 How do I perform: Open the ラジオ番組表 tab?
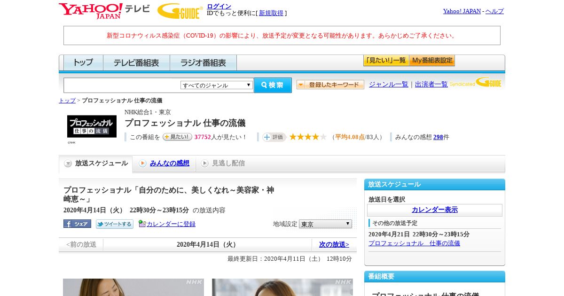coord(203,62)
